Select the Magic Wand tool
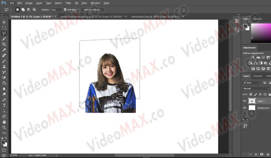Viewport: 271px width, 158px height. click(4, 39)
